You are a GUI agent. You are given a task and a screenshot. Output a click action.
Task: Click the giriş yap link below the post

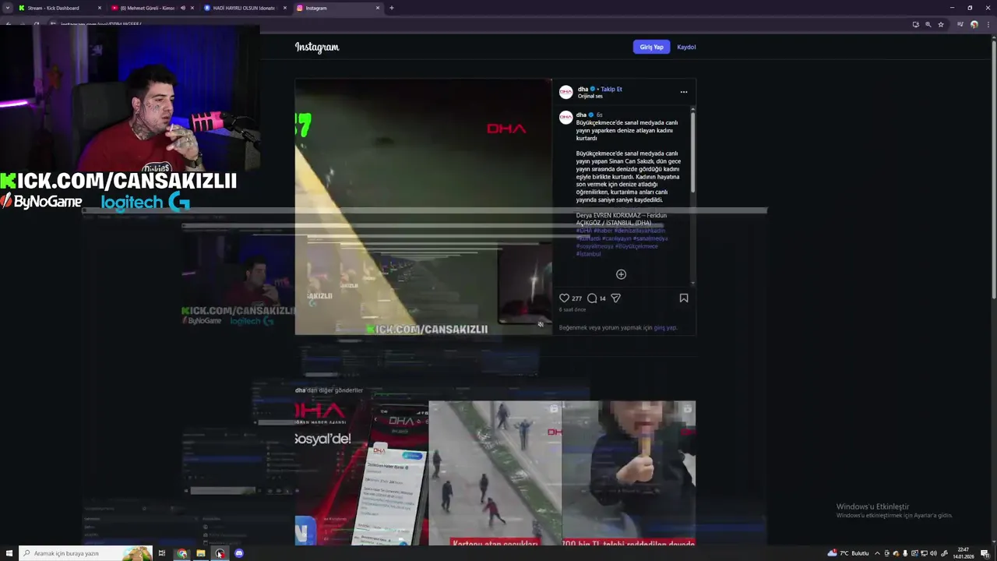coord(665,328)
